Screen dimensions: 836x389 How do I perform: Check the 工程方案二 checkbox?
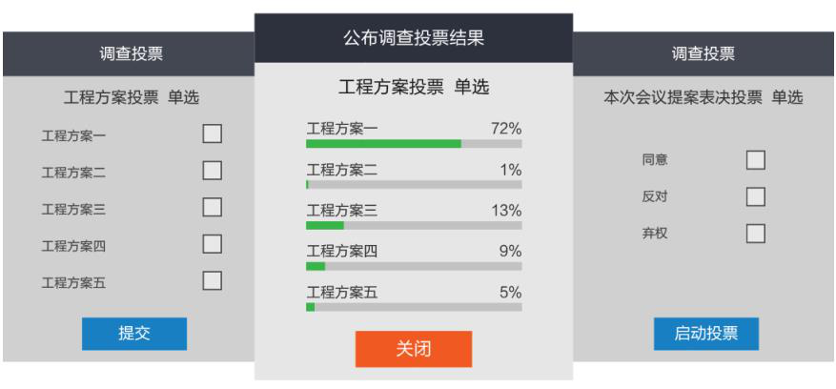[x=213, y=171]
